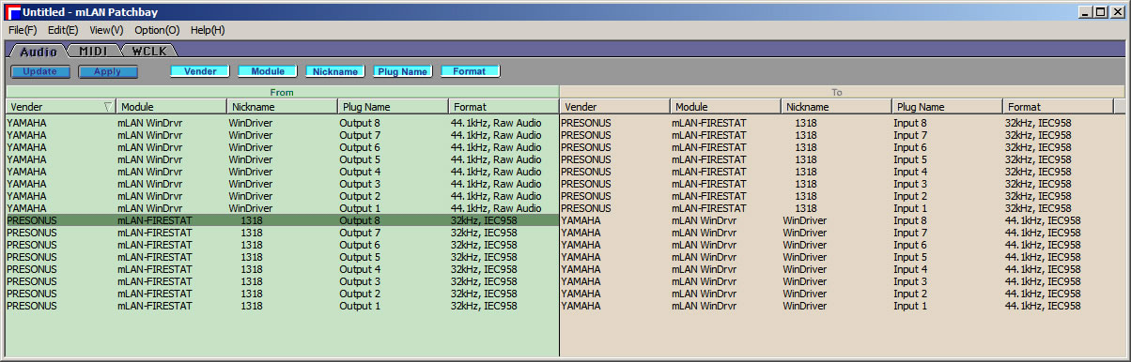1131x362 pixels.
Task: Select From row YAMAHA Output 8
Action: click(x=282, y=123)
